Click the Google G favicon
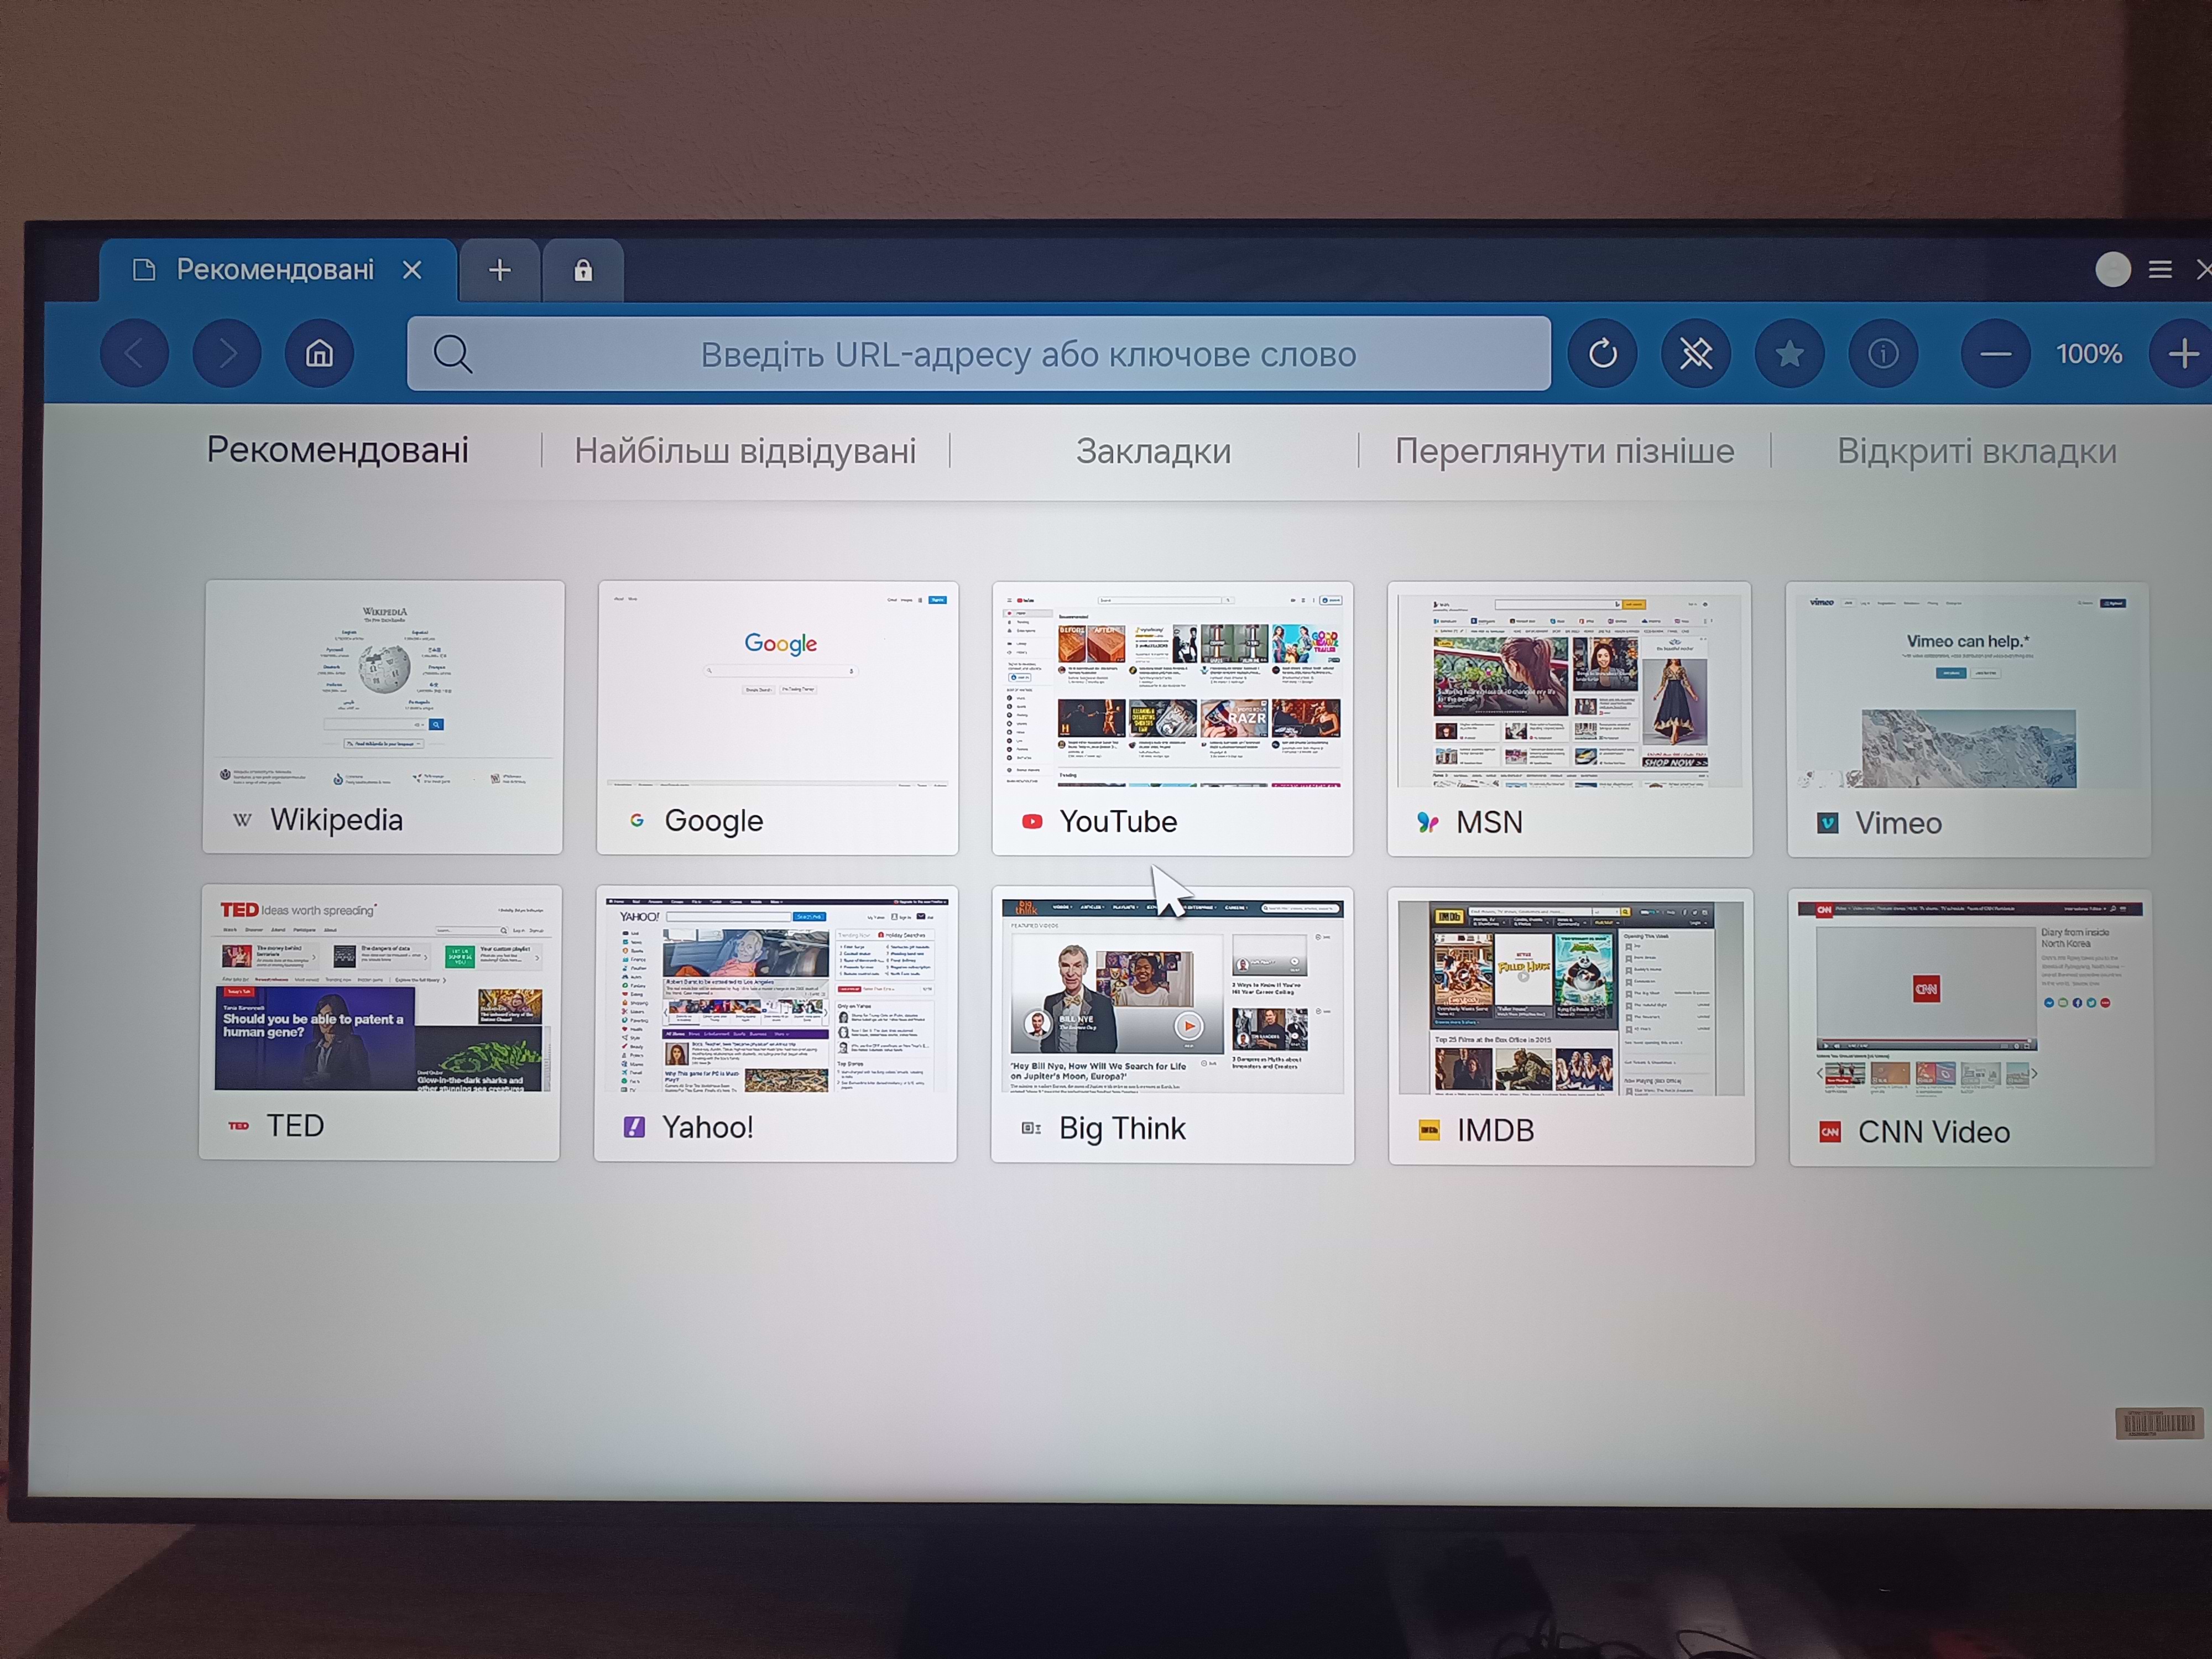The width and height of the screenshot is (2212, 1659). [x=636, y=820]
